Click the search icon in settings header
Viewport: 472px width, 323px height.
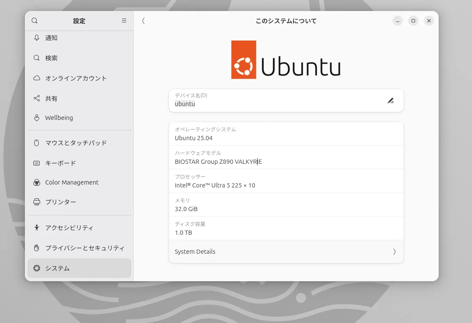(35, 21)
